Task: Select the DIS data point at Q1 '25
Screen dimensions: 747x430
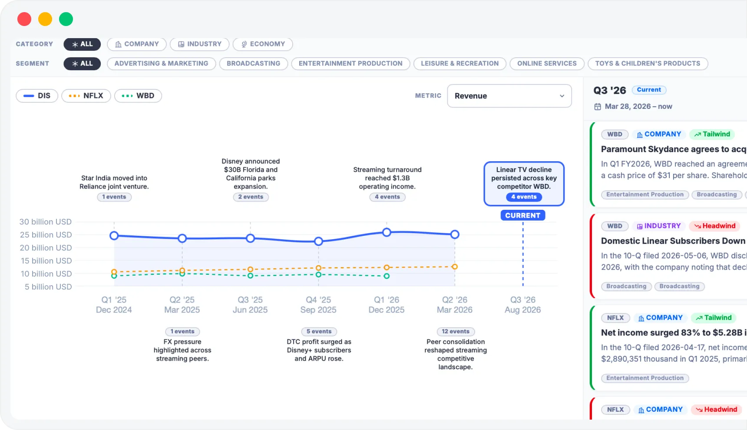Action: [114, 236]
